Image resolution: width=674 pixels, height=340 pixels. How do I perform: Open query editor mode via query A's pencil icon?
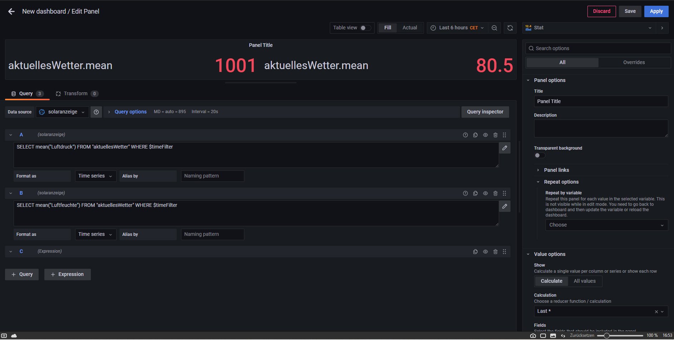(x=504, y=148)
